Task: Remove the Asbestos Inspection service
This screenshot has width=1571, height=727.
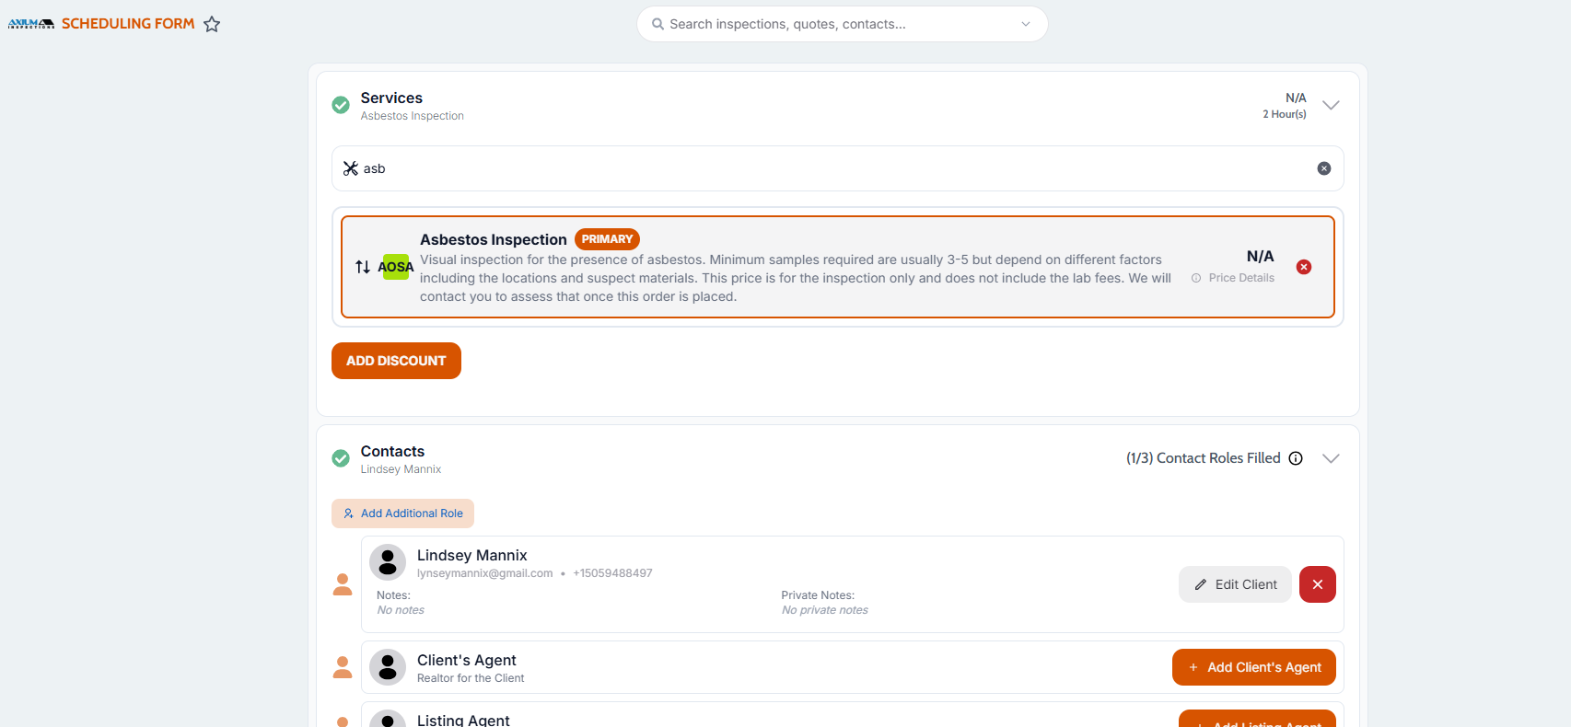Action: (x=1304, y=267)
